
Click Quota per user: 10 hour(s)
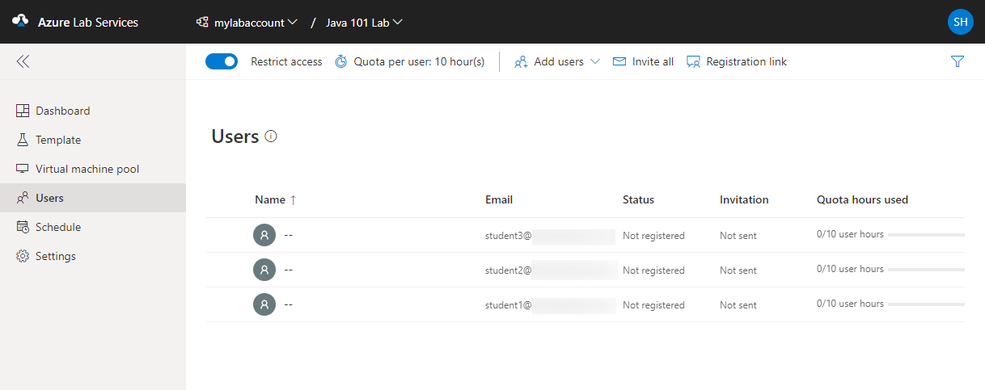(419, 61)
